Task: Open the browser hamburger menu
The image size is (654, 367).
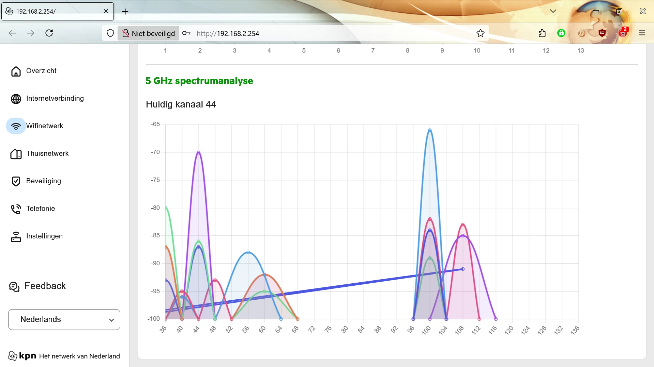Action: [642, 33]
